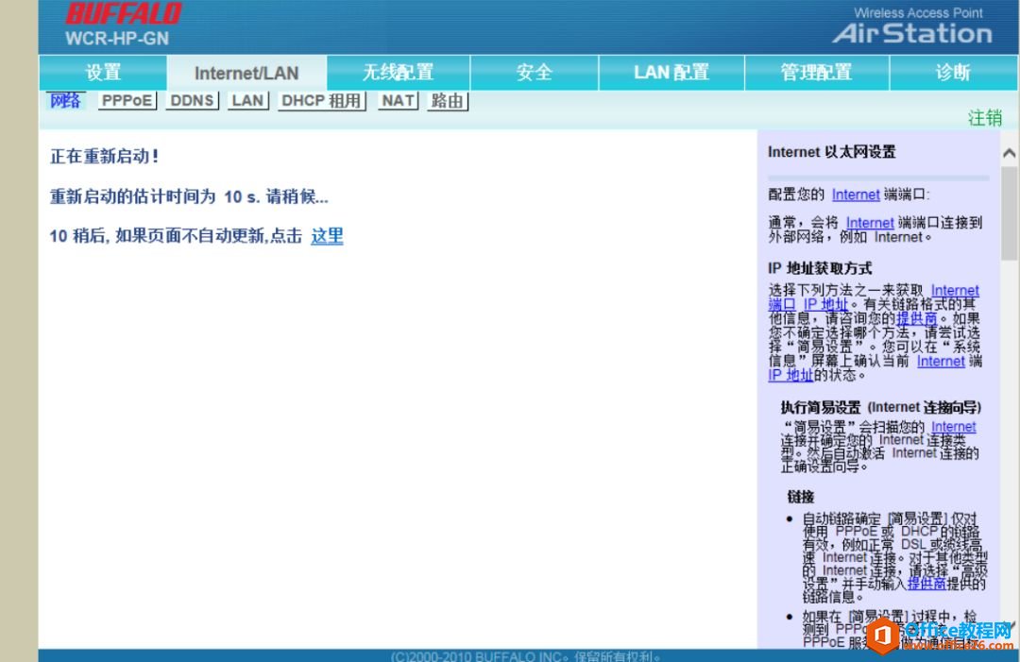Open the DHCP 租用 sub-tab
This screenshot has height=662, width=1020.
click(321, 100)
